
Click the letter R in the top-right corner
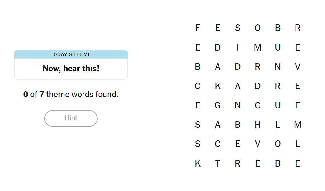[297, 28]
